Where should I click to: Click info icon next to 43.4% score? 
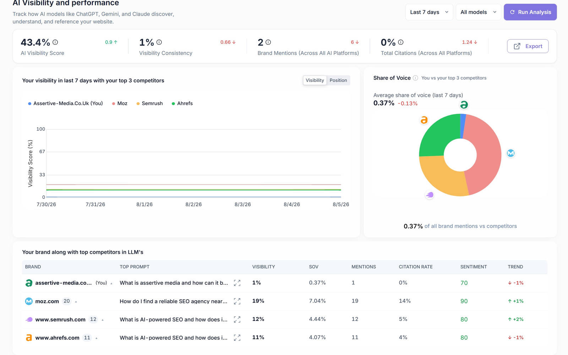click(55, 42)
